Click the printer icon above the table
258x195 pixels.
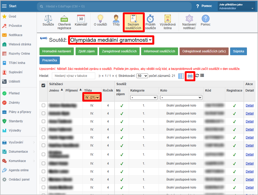point(190,76)
